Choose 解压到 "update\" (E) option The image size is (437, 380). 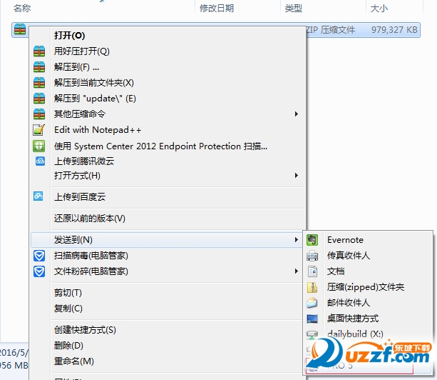click(168, 99)
